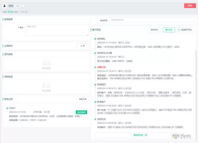Screen dimensions: 198x143
Task: Click the 上传 upload button
Action: [x=82, y=46]
